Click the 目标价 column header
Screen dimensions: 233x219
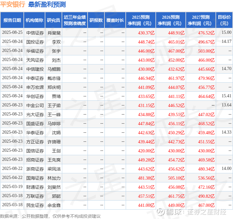click(224, 20)
